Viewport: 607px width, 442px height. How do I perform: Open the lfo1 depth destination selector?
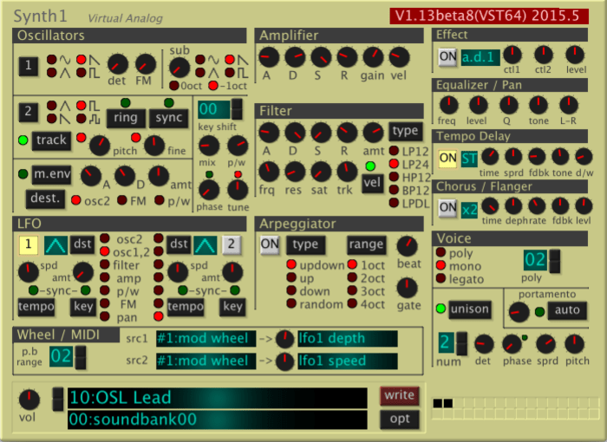pyautogui.click(x=347, y=339)
